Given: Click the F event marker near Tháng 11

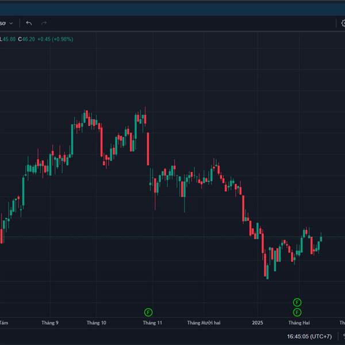Looking at the screenshot, I should tap(148, 312).
